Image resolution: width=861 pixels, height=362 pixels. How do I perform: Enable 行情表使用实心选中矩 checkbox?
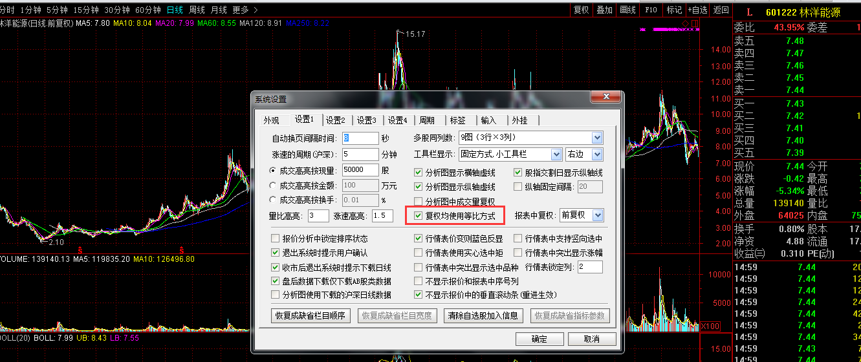[x=419, y=253]
